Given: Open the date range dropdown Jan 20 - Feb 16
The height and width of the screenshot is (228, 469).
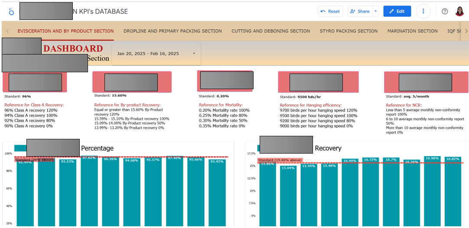Looking at the screenshot, I should pos(156,53).
